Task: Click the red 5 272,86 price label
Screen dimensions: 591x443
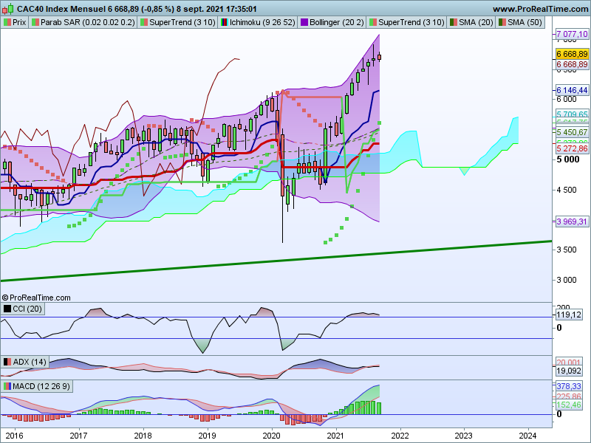Action: (572, 149)
